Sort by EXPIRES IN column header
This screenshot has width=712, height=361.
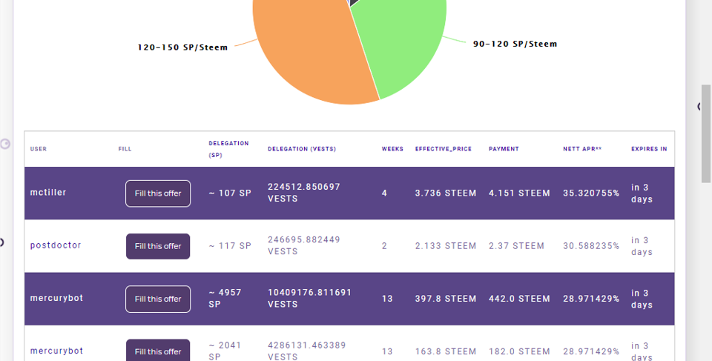(649, 149)
